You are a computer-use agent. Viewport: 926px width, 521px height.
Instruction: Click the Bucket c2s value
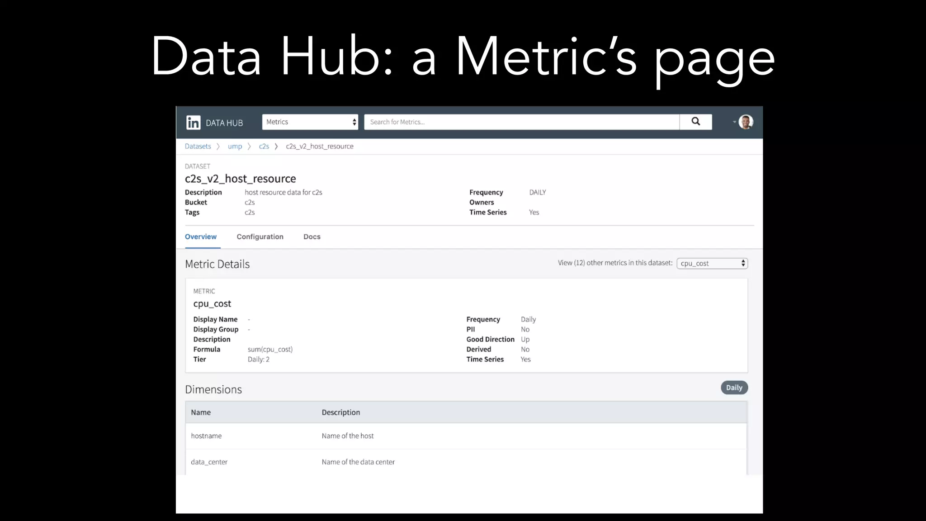(x=250, y=202)
